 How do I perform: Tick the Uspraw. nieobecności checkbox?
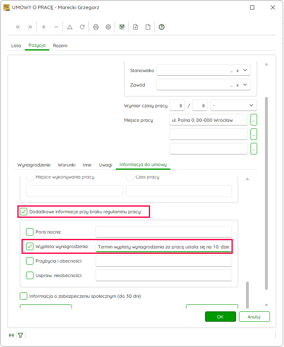click(x=30, y=275)
